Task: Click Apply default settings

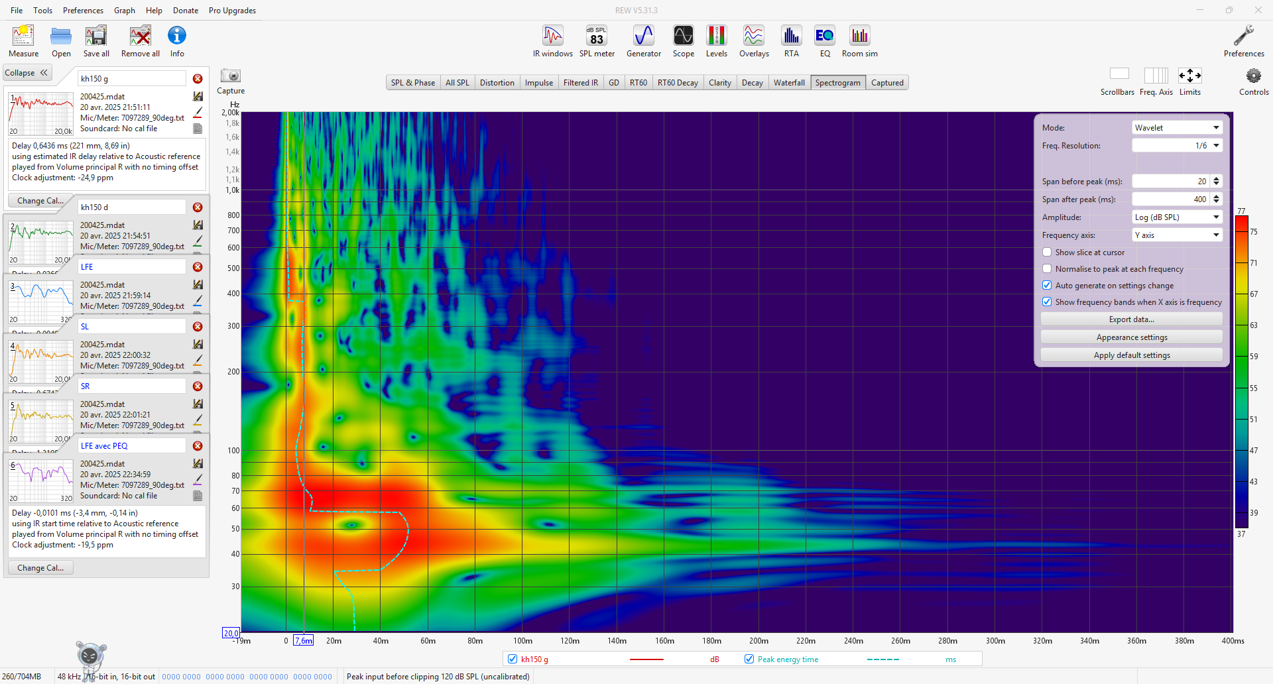Action: click(x=1132, y=355)
